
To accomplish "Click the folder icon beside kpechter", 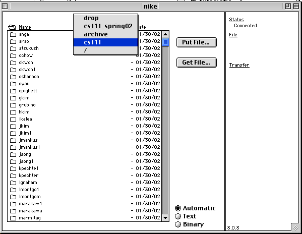I will click(x=13, y=175).
